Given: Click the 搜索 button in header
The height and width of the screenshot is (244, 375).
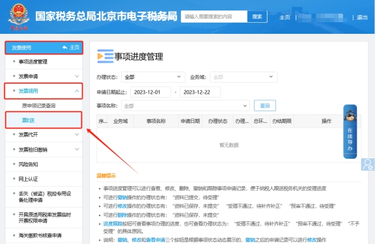Looking at the screenshot, I should tap(257, 17).
